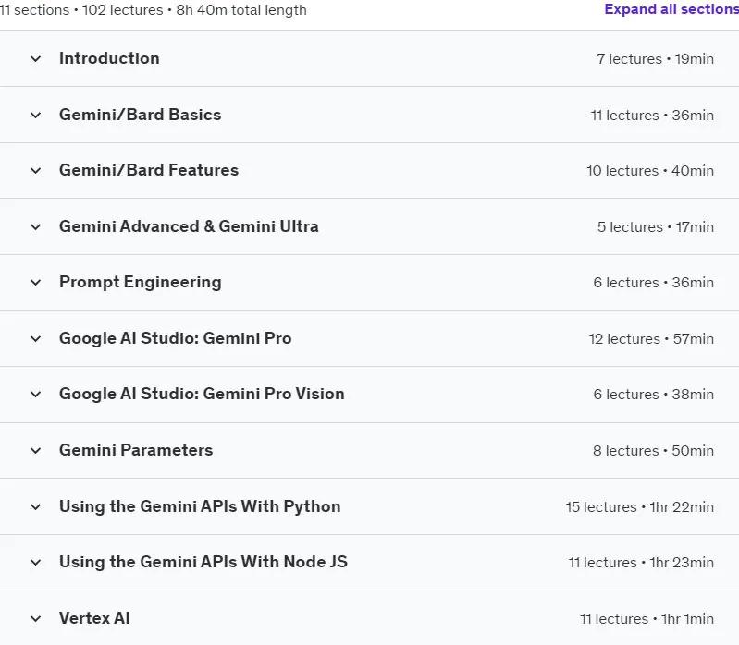This screenshot has width=739, height=645.
Task: Click '6 lectures • 38min' text
Action: coord(654,394)
